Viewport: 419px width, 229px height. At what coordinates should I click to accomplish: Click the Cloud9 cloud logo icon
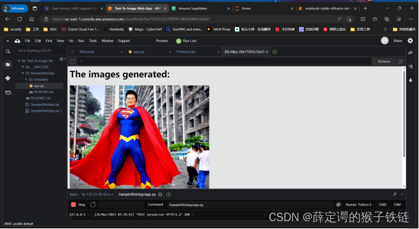click(x=18, y=41)
